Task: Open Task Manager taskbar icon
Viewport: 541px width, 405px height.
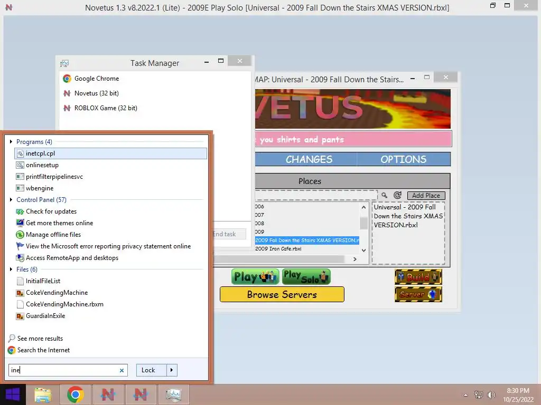Action: 173,394
